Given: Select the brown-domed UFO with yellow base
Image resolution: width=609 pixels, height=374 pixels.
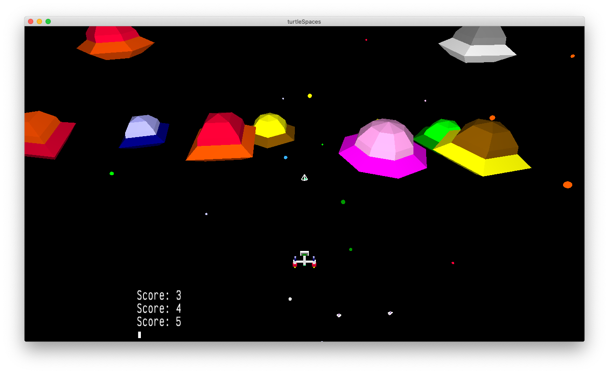Looking at the screenshot, I should tap(483, 148).
